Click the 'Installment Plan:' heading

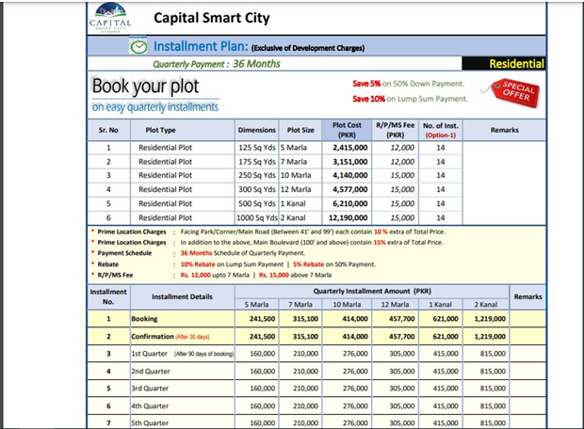(x=201, y=46)
